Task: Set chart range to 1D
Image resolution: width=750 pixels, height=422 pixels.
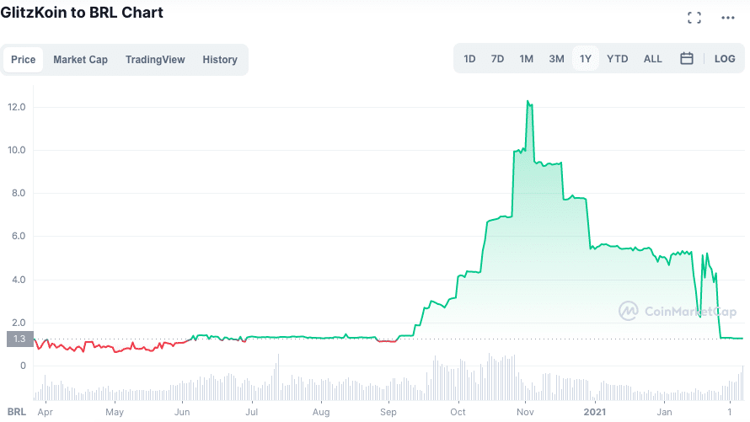Action: pyautogui.click(x=469, y=59)
